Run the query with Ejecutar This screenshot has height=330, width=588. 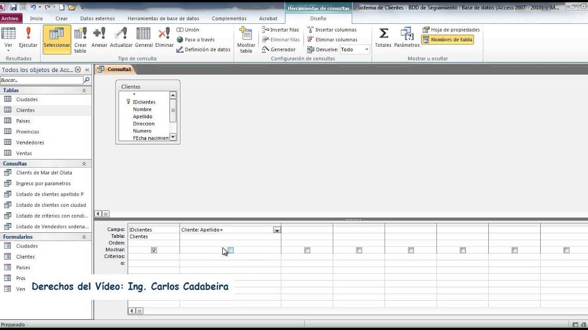pos(28,38)
